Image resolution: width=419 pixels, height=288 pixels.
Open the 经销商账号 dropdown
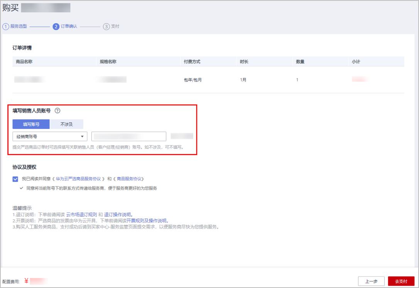coord(50,137)
